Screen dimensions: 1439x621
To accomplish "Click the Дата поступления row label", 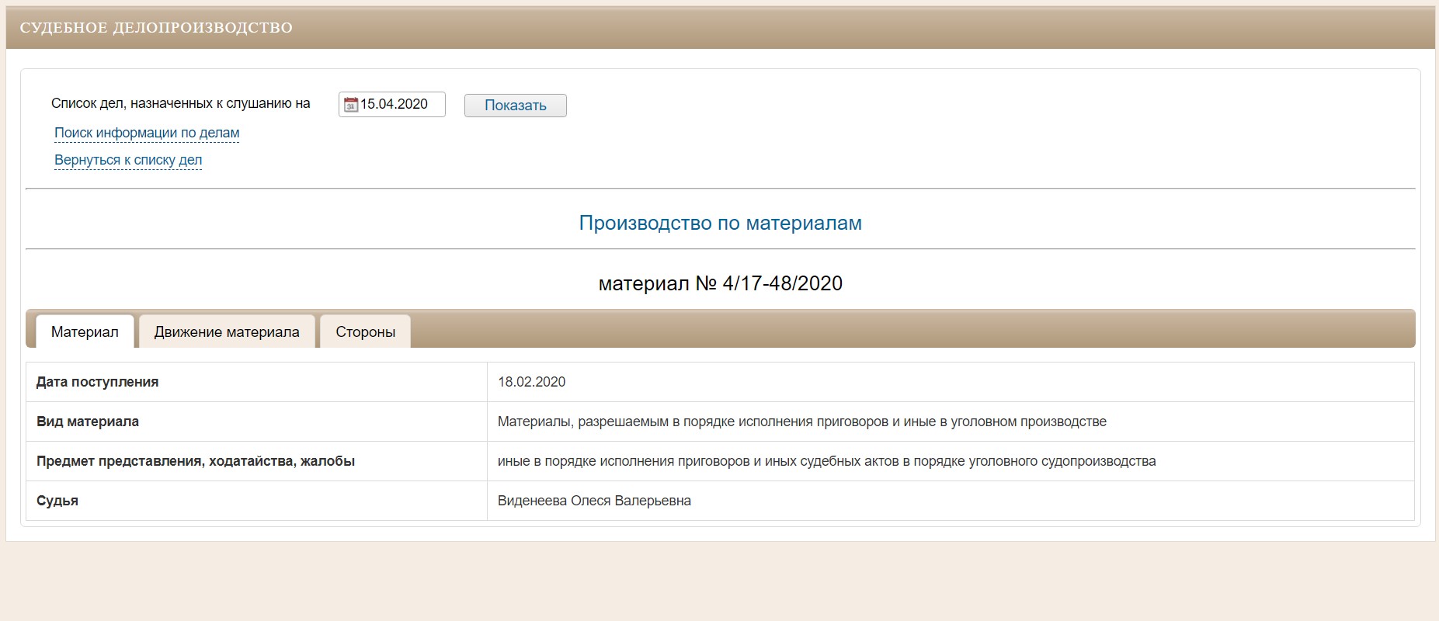I will 97,382.
